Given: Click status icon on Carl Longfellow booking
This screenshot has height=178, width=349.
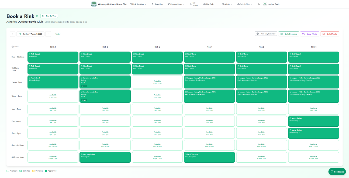Looking at the screenshot, I should (x=82, y=154).
